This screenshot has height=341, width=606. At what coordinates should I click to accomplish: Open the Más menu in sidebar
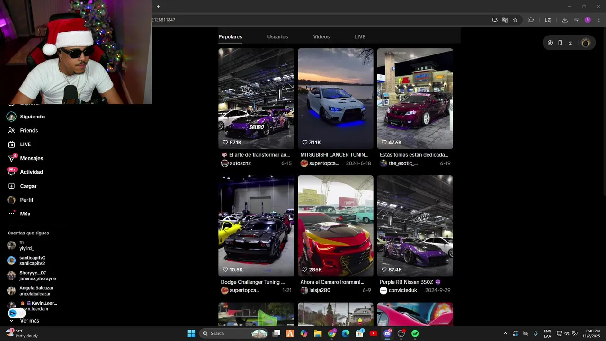(x=19, y=214)
